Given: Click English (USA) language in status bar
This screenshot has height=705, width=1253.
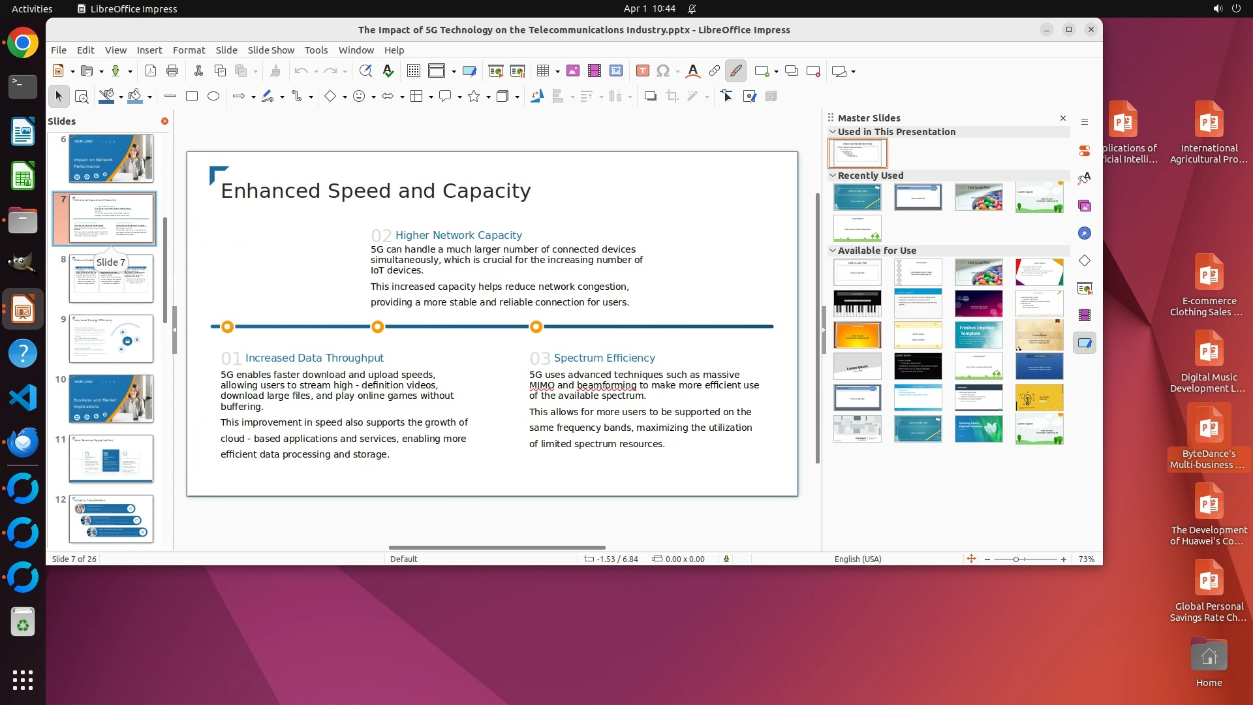Looking at the screenshot, I should [858, 559].
